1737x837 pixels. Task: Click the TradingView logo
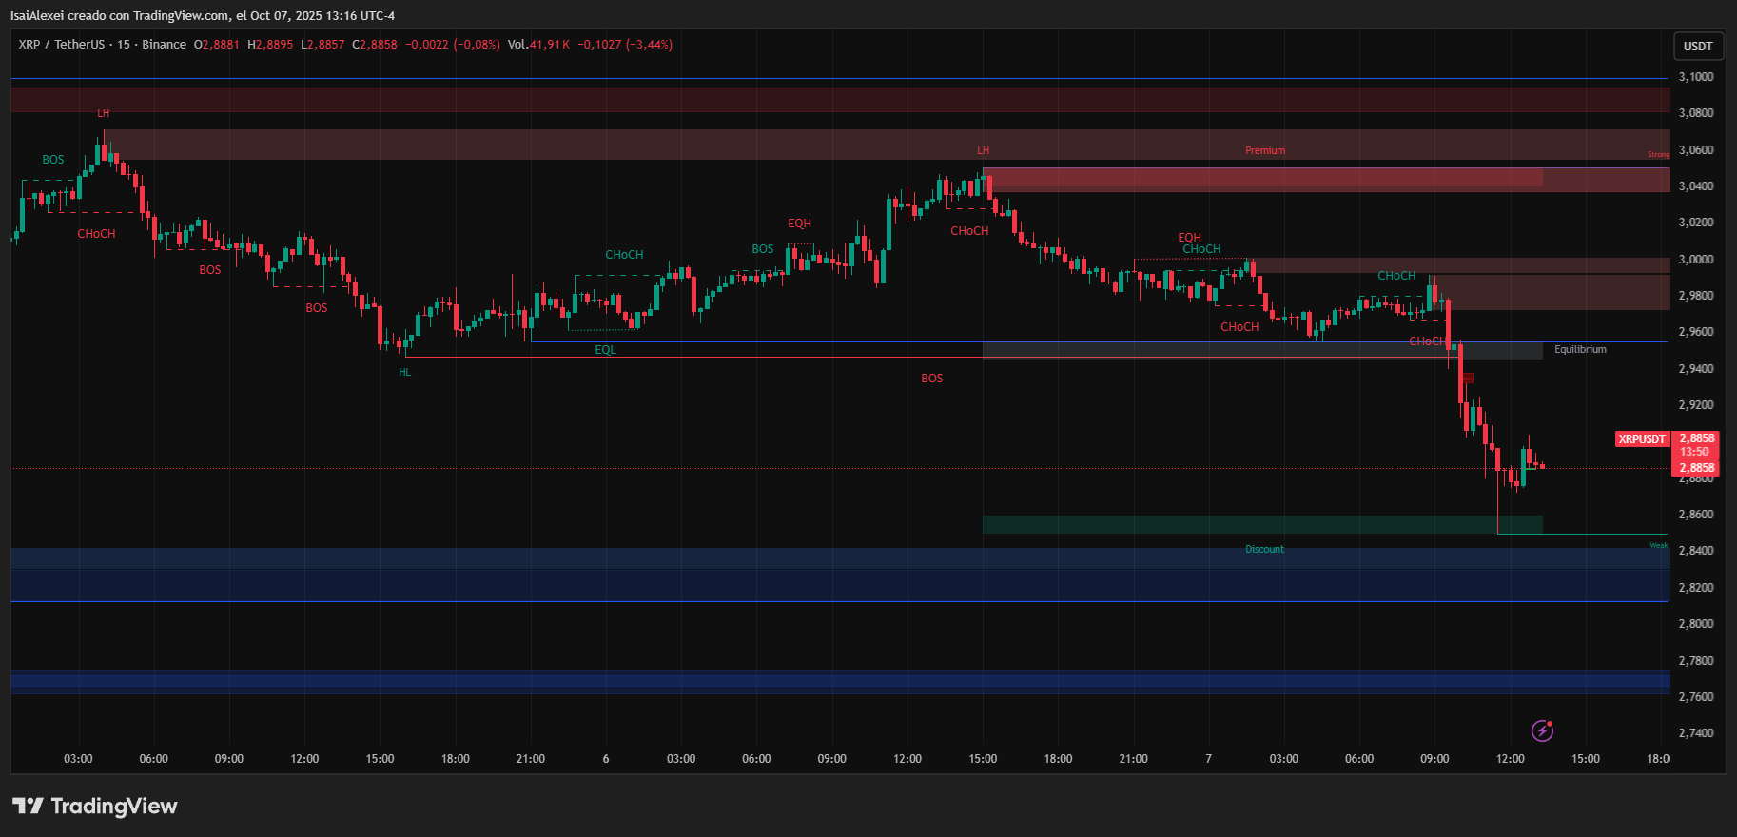click(x=95, y=807)
